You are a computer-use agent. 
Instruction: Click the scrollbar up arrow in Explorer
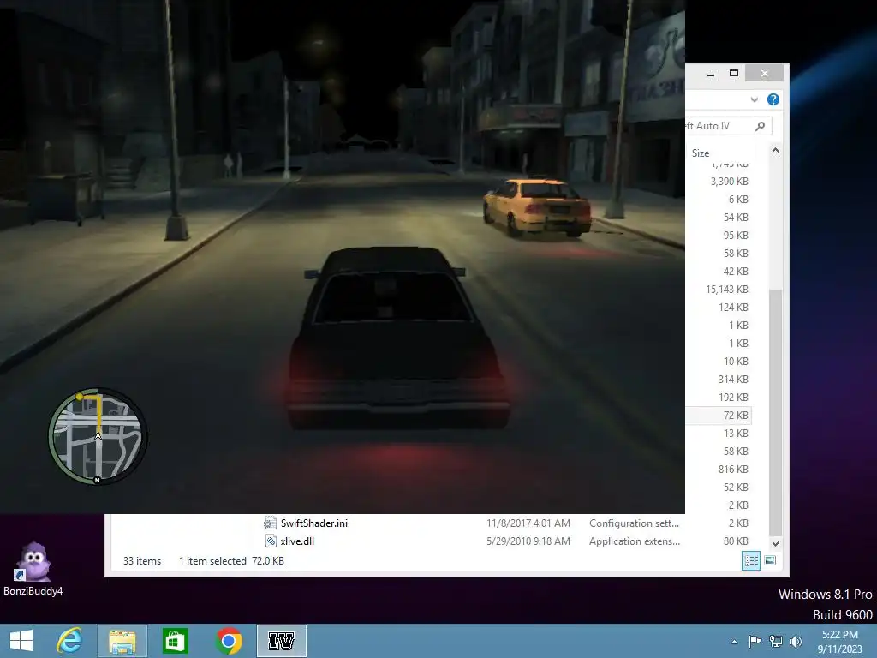point(775,151)
